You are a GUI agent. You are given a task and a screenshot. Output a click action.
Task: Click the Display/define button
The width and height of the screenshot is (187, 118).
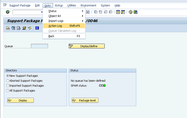87,46
